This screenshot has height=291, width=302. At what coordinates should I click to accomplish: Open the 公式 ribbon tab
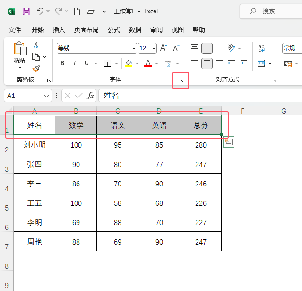114,30
